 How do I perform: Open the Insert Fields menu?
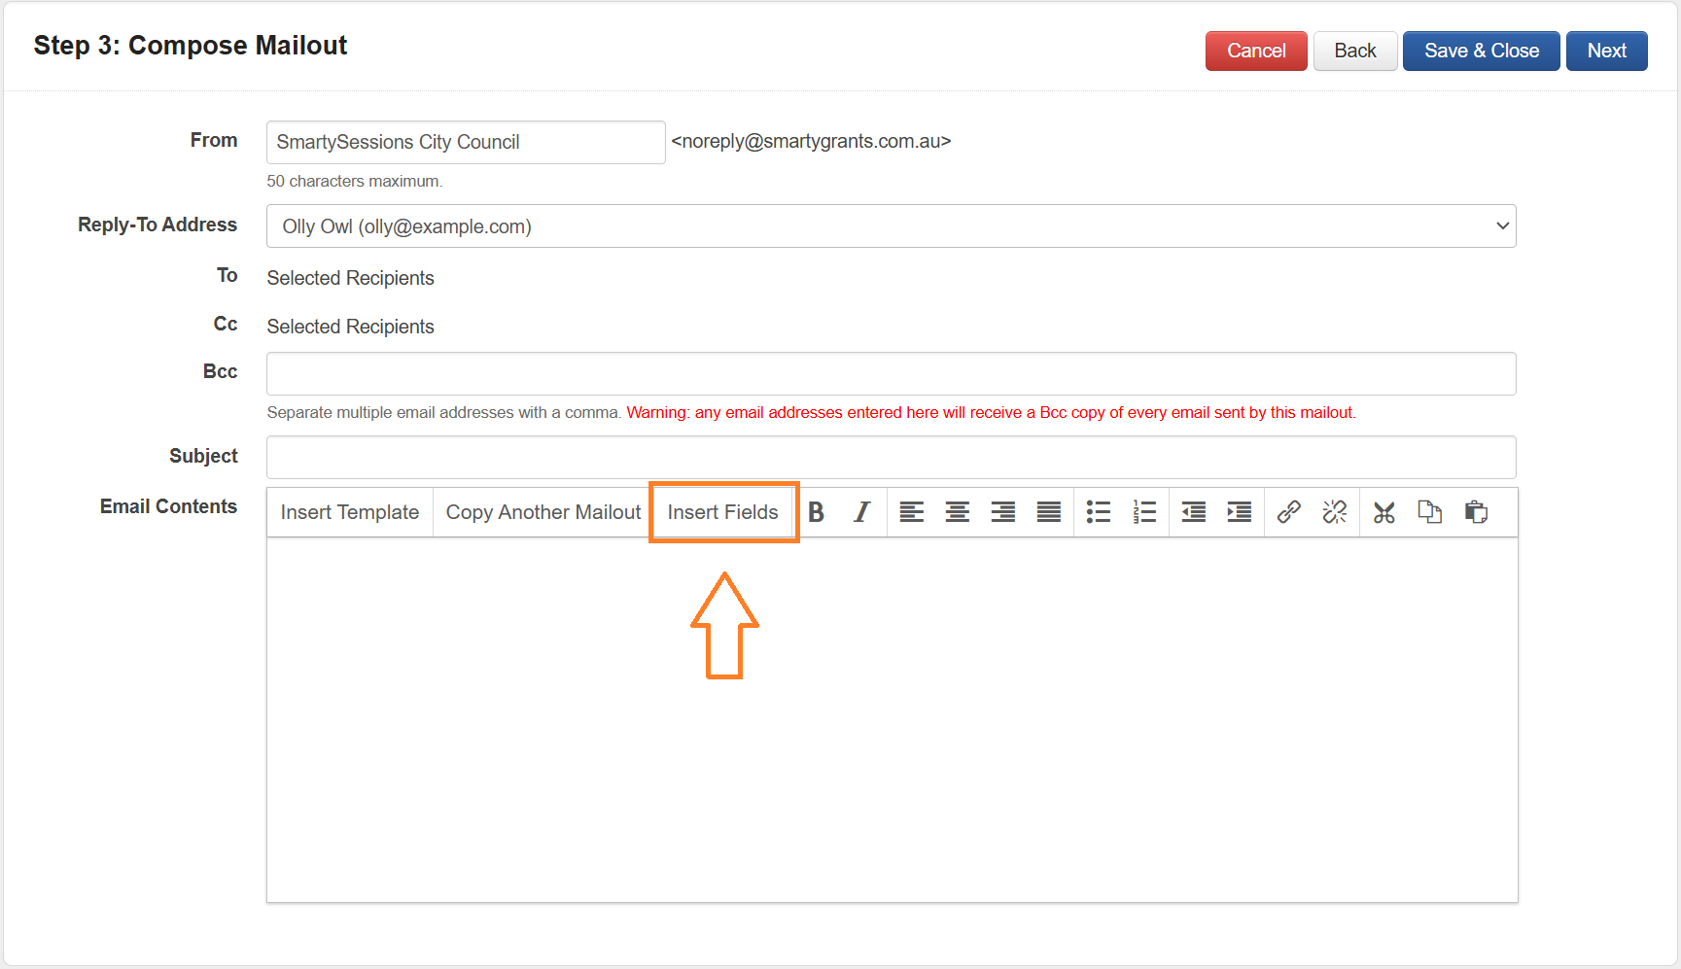pyautogui.click(x=722, y=512)
